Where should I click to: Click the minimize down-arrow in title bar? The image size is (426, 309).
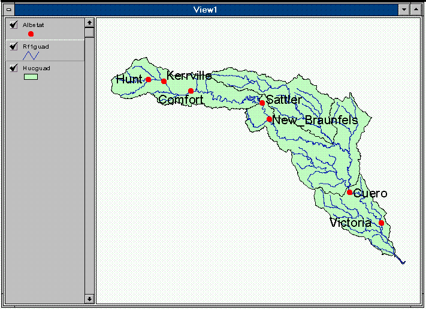(x=404, y=10)
